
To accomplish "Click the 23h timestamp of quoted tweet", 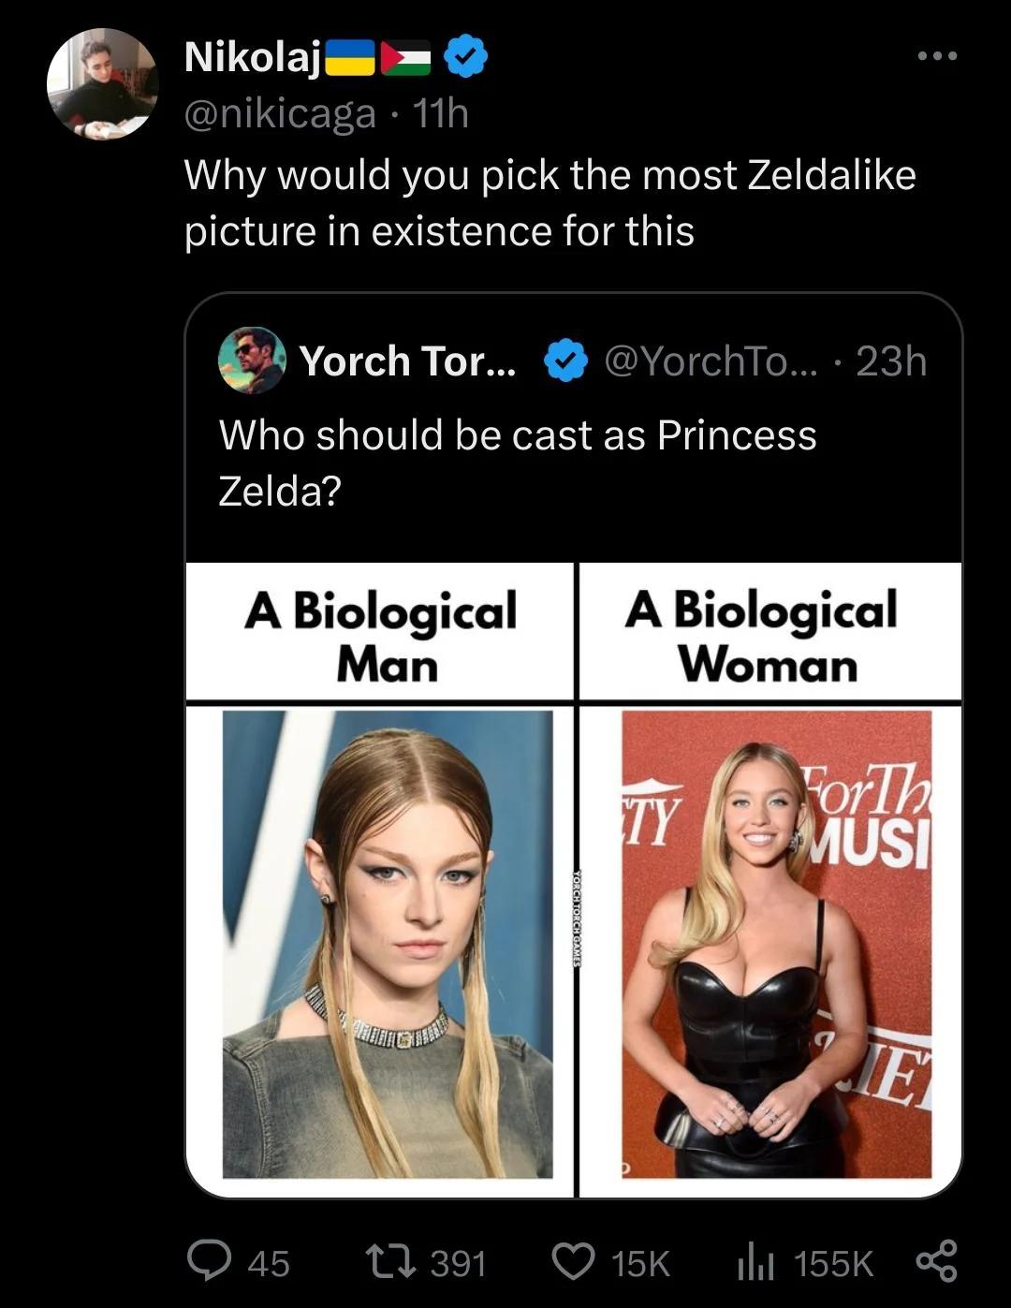I will pyautogui.click(x=891, y=361).
